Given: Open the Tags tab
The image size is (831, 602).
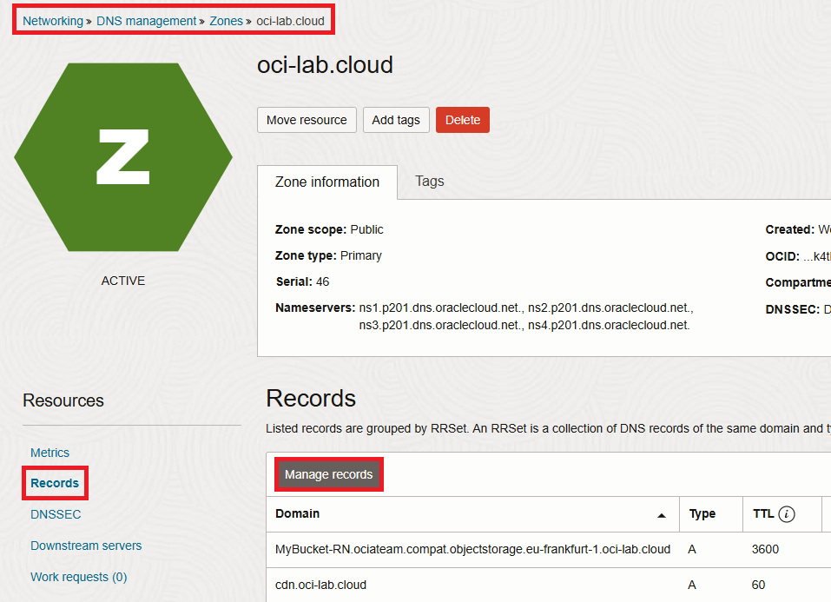Looking at the screenshot, I should tap(430, 182).
